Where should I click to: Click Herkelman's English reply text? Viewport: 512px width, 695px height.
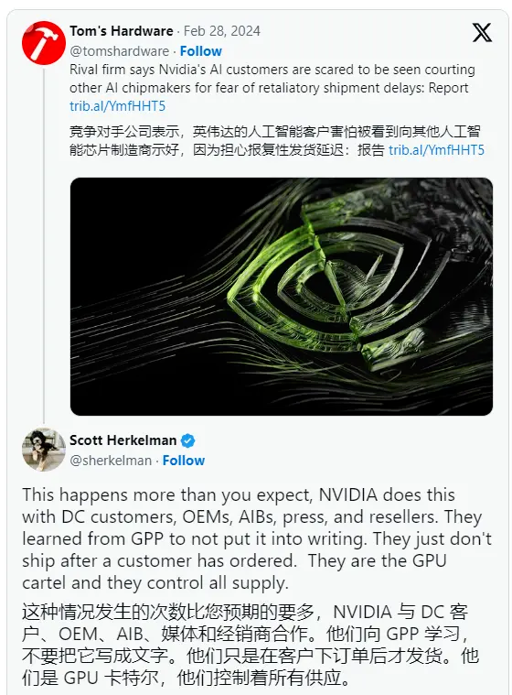(x=257, y=538)
